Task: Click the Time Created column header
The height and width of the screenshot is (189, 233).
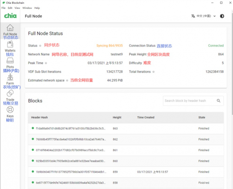Action: pyautogui.click(x=146, y=117)
